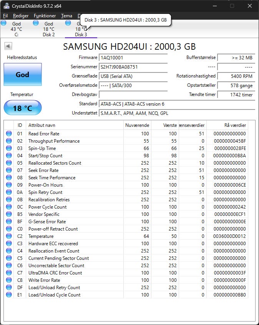Select the raw value 00000000ECF1
The image size is (259, 325).
(230, 214)
